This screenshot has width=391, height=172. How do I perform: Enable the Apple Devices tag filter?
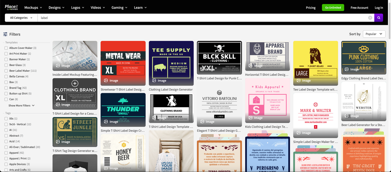pyautogui.click(x=6, y=164)
